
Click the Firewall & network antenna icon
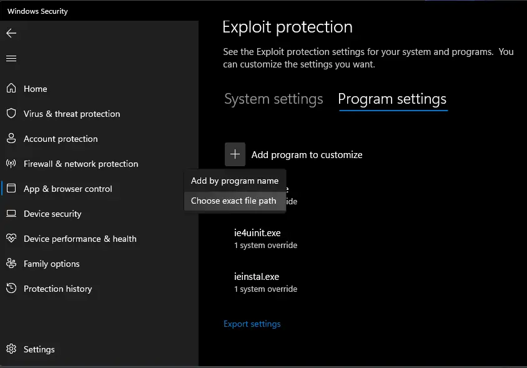[11, 164]
